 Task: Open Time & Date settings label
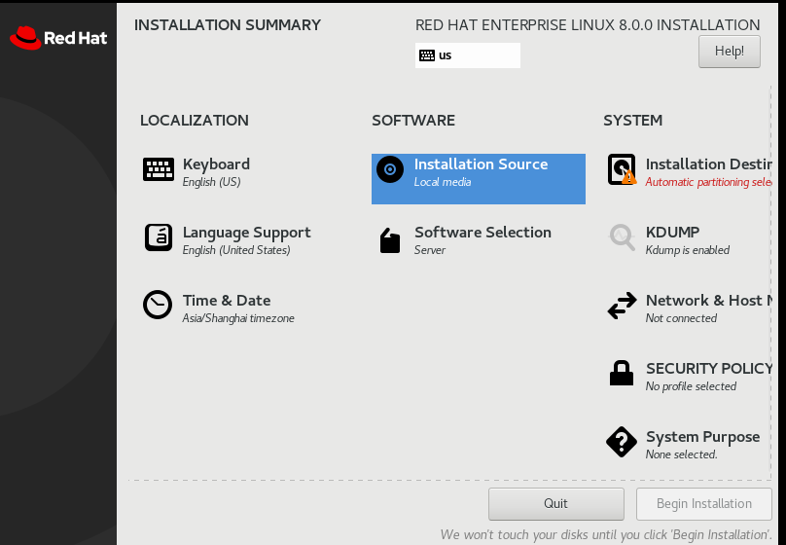point(227,301)
